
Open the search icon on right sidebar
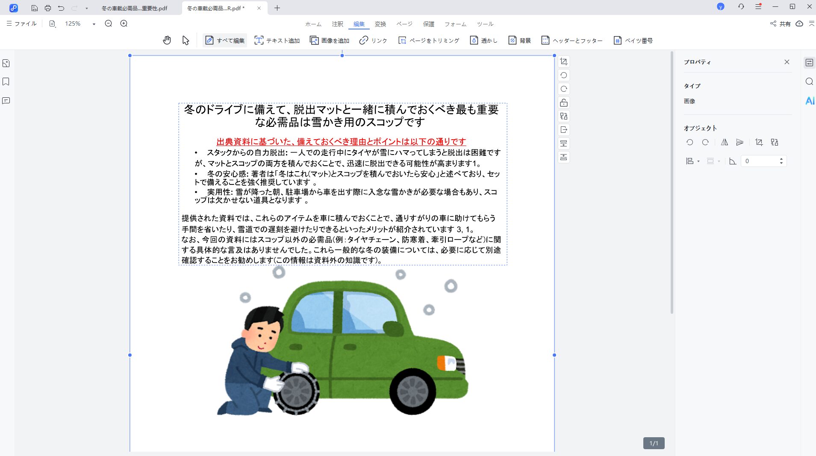click(x=809, y=82)
